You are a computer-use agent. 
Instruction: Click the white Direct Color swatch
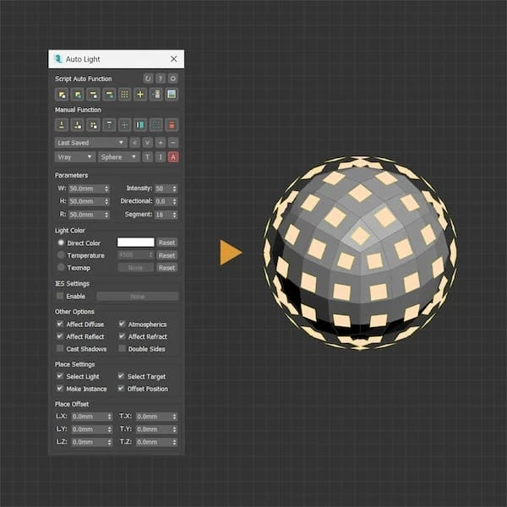tap(135, 243)
